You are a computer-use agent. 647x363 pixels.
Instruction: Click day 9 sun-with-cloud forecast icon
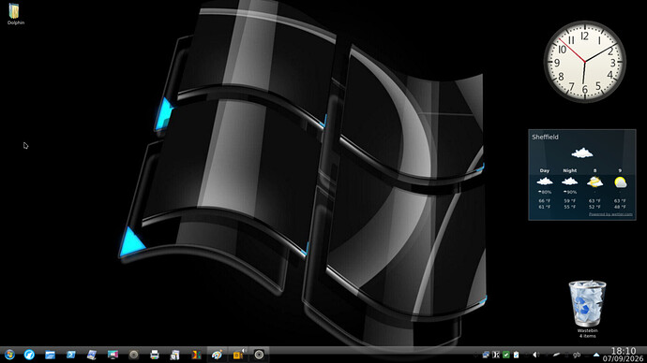(620, 181)
